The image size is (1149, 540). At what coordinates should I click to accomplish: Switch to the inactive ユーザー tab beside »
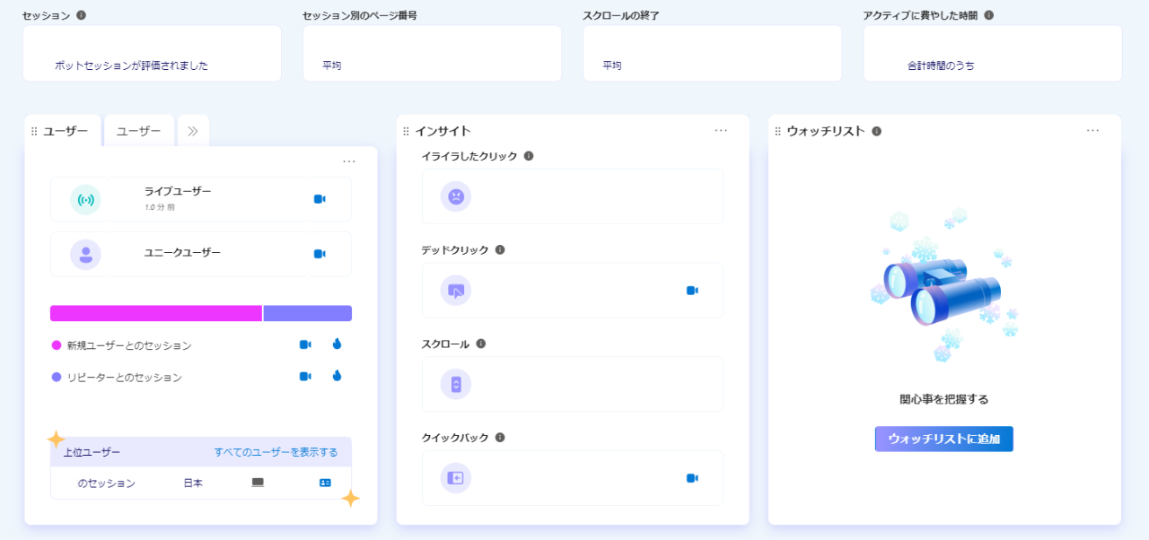[139, 131]
